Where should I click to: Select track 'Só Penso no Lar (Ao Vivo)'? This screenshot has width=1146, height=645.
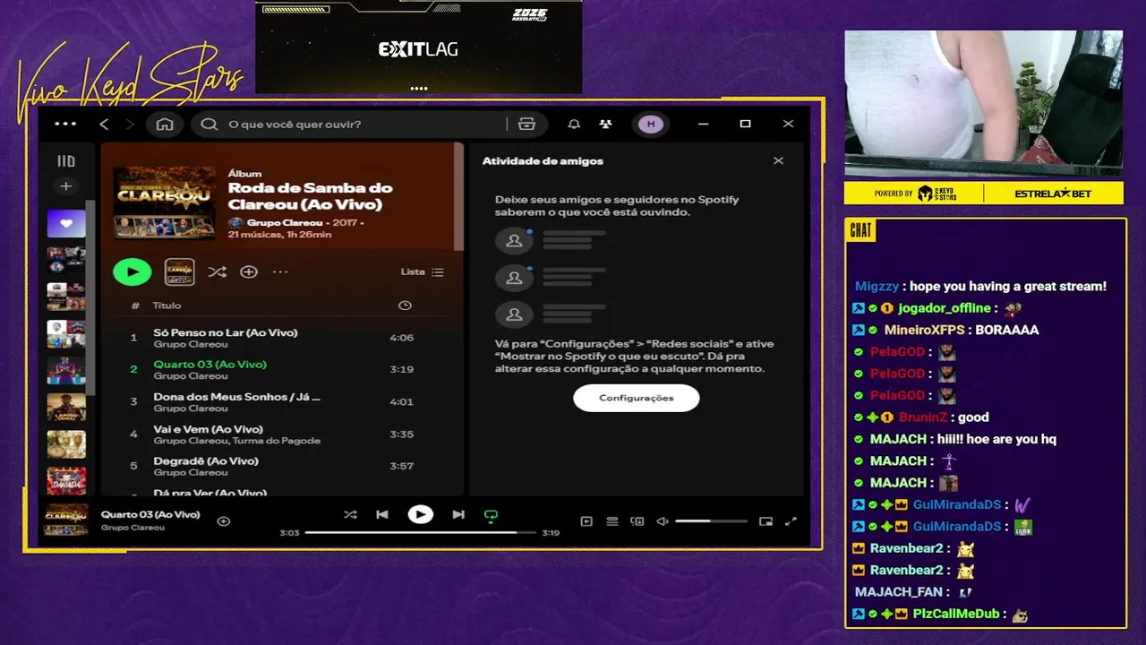point(226,332)
